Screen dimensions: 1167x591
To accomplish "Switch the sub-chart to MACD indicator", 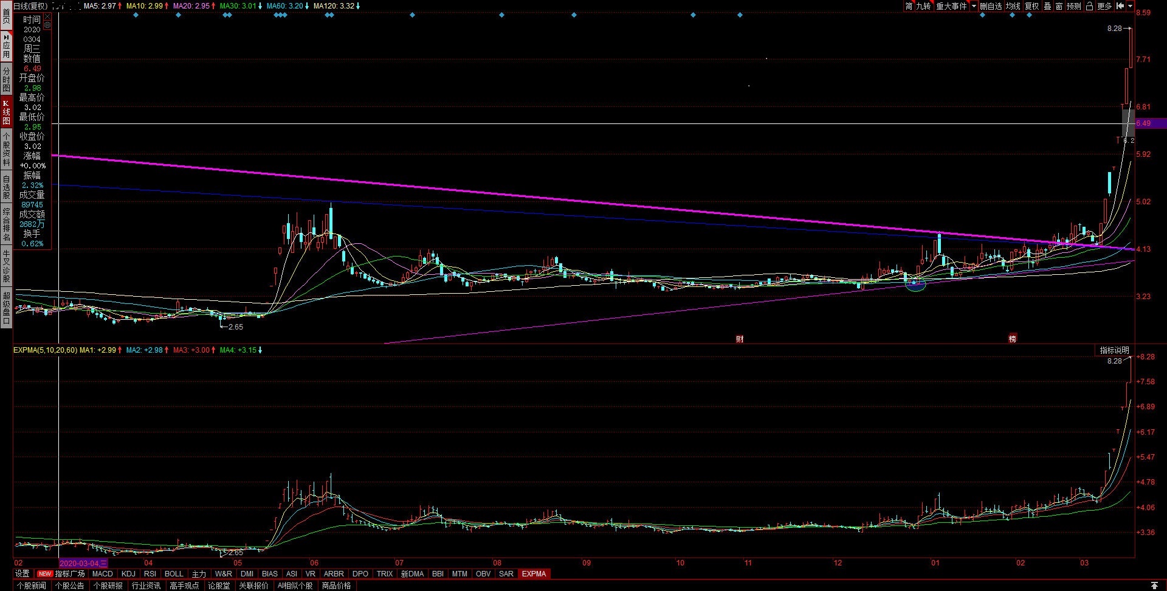I will [x=103, y=573].
